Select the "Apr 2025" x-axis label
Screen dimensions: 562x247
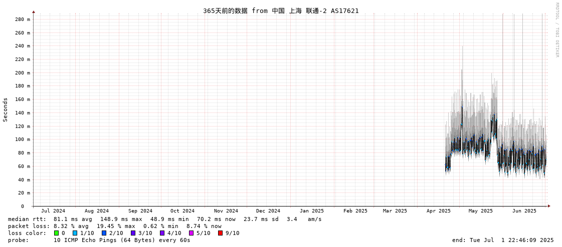pyautogui.click(x=438, y=211)
